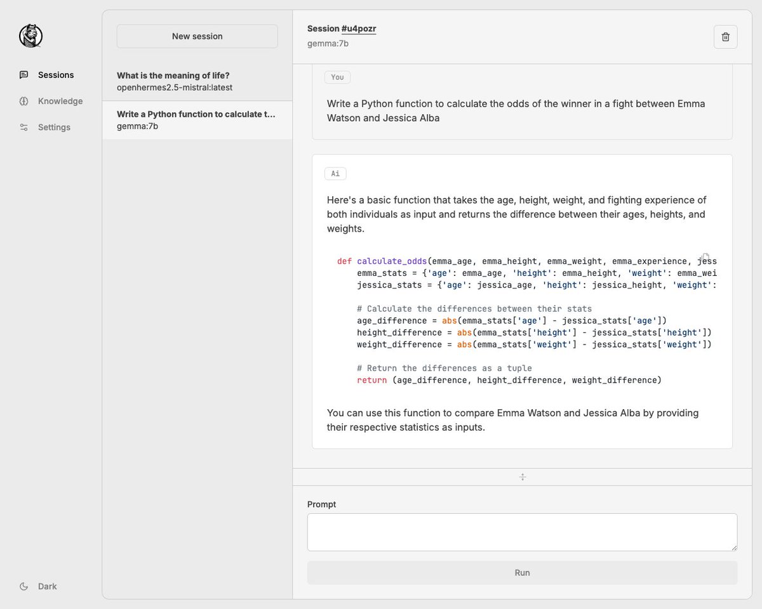Viewport: 762px width, 609px height.
Task: Open session ID link #u4pozr
Action: click(359, 29)
